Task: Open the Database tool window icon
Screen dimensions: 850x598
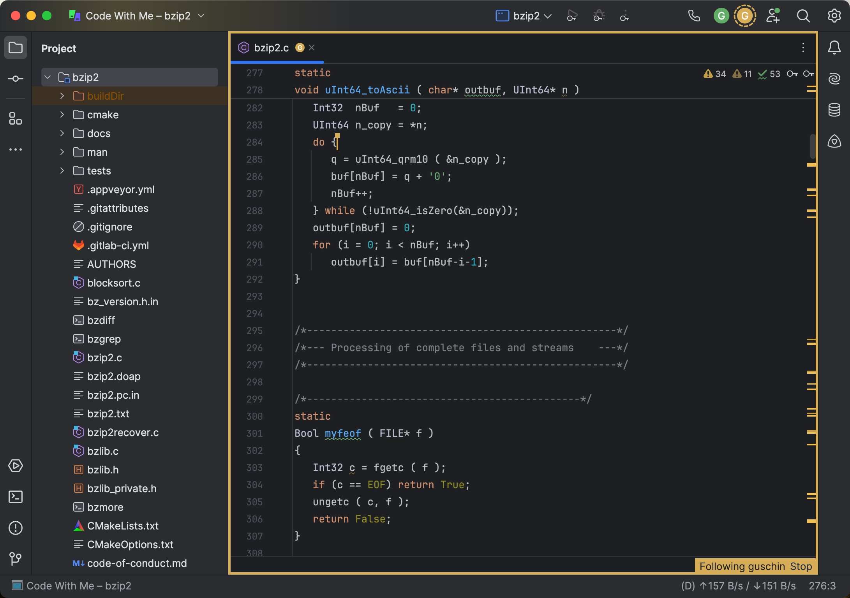Action: click(x=834, y=110)
